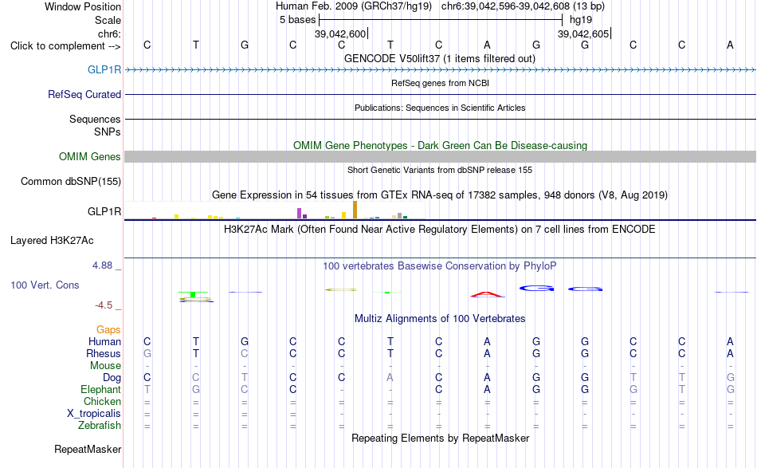
Task: Click the purple bar in GTEx GLP1R chart
Action: [x=300, y=213]
